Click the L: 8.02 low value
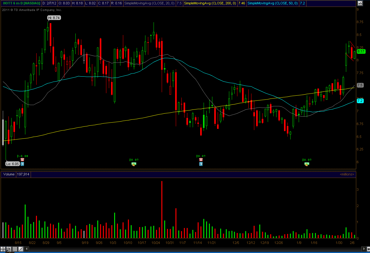The height and width of the screenshot is (253, 370). [x=91, y=3]
